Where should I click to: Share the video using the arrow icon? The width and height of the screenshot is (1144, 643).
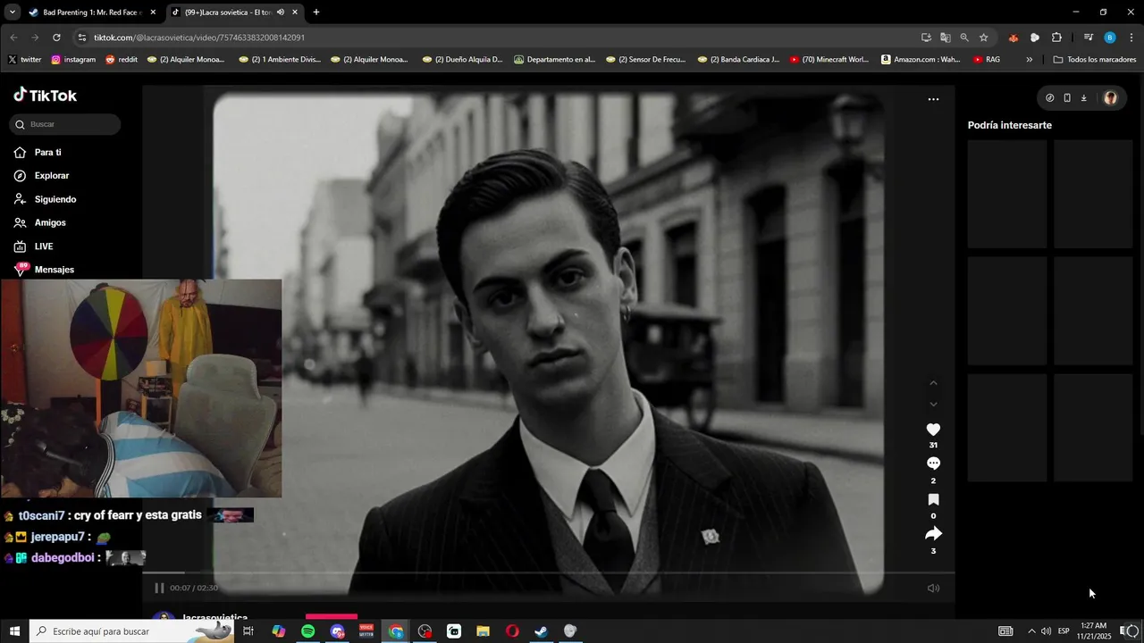[933, 534]
